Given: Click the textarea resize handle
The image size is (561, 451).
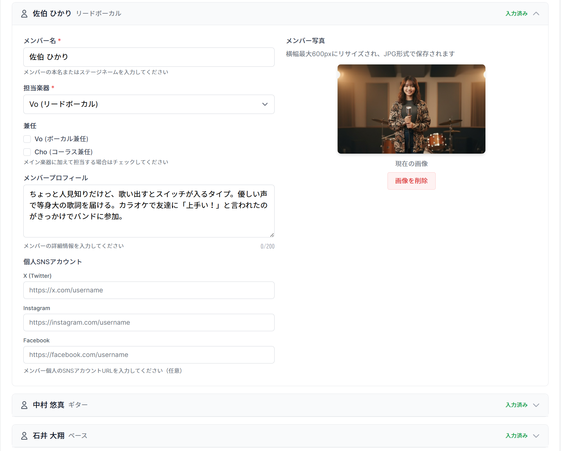Looking at the screenshot, I should [x=272, y=235].
